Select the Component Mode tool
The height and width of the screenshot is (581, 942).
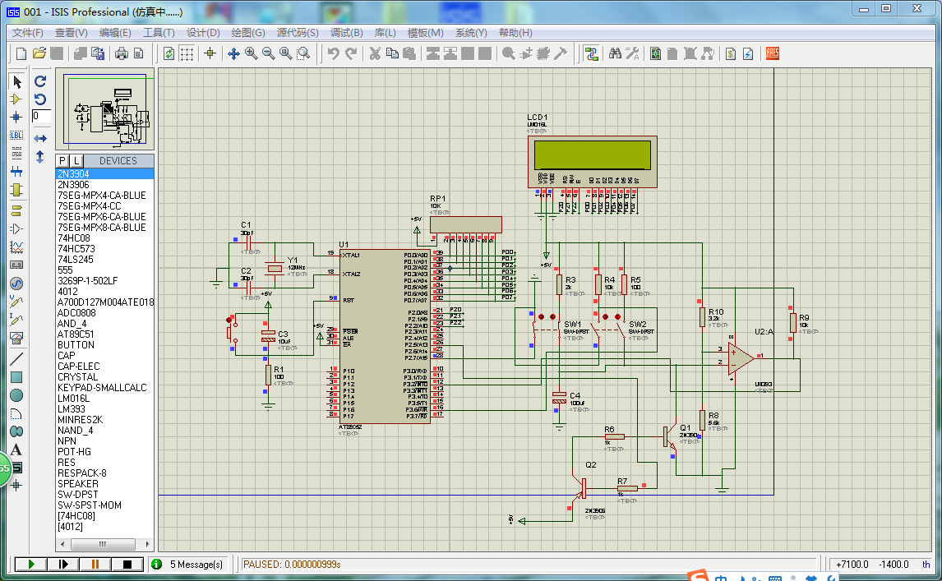pyautogui.click(x=16, y=99)
